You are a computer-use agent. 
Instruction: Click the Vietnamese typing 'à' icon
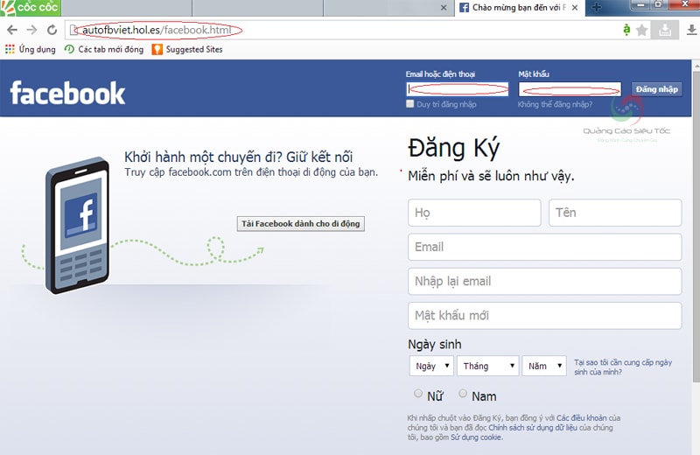pos(626,30)
